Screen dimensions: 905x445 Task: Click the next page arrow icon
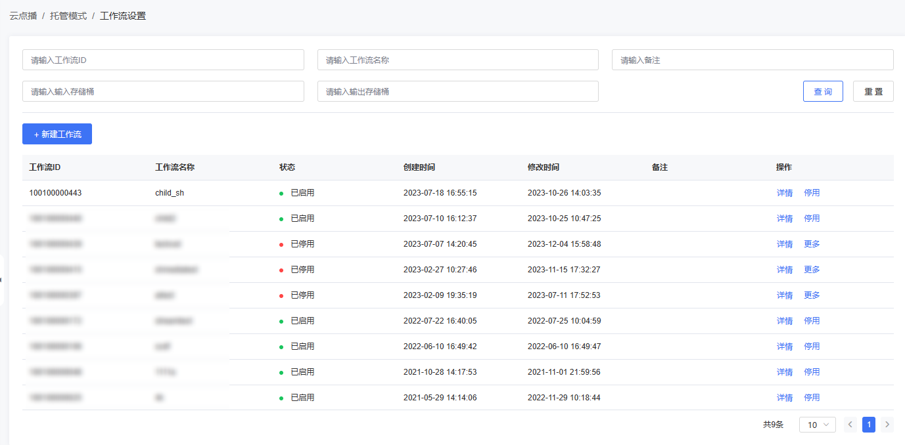click(x=887, y=425)
